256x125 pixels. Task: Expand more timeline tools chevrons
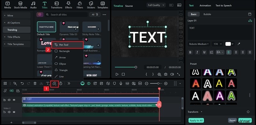point(69,83)
